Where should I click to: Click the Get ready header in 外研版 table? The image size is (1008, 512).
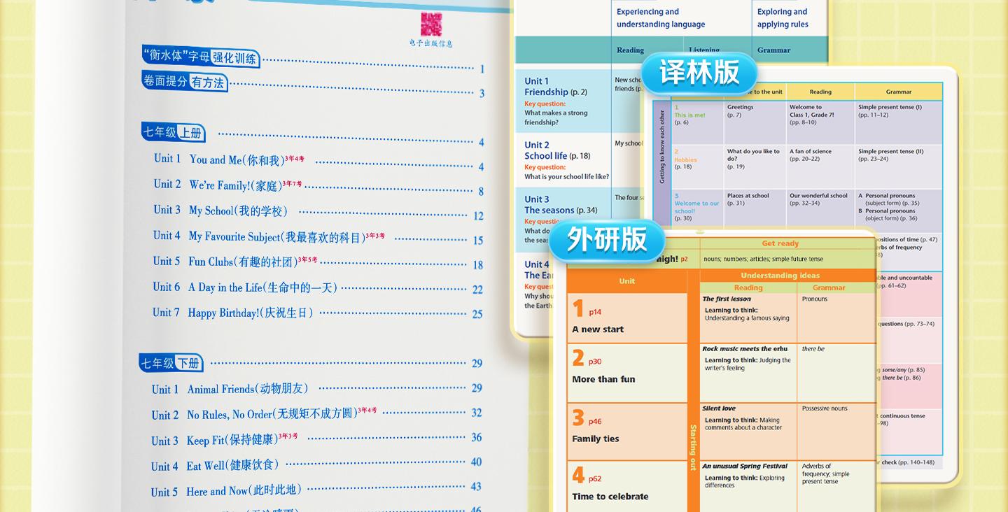point(780,243)
